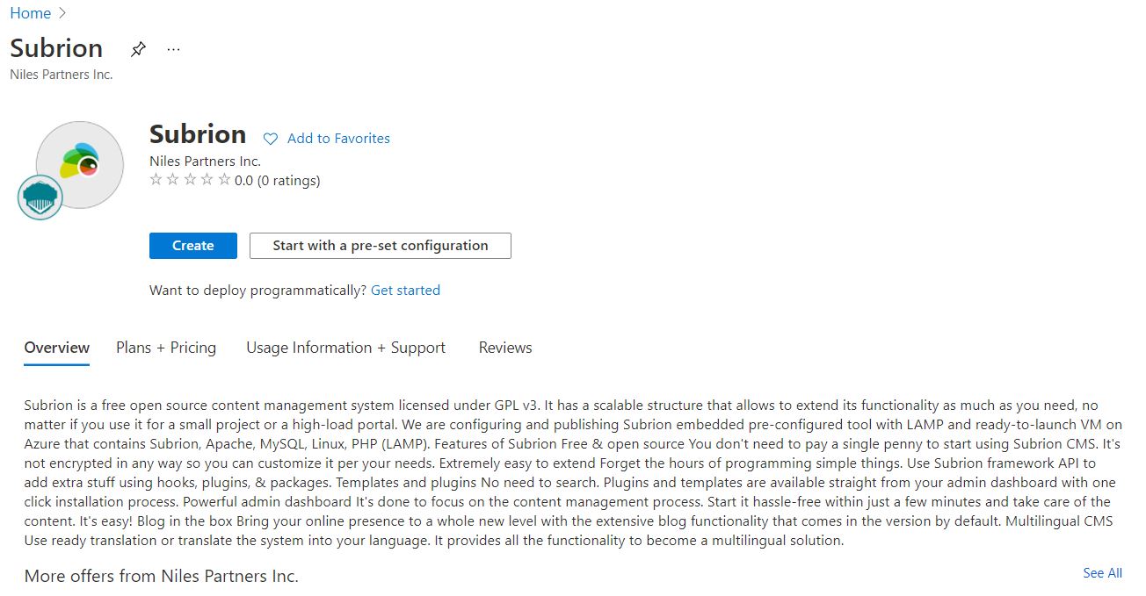Click the heart favorites icon

point(271,139)
